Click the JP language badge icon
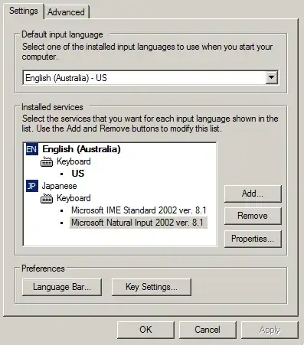This screenshot has width=304, height=345. 32,186
